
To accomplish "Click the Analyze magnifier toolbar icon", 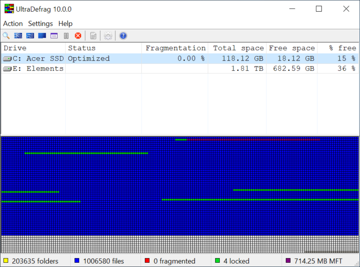I will click(x=6, y=36).
